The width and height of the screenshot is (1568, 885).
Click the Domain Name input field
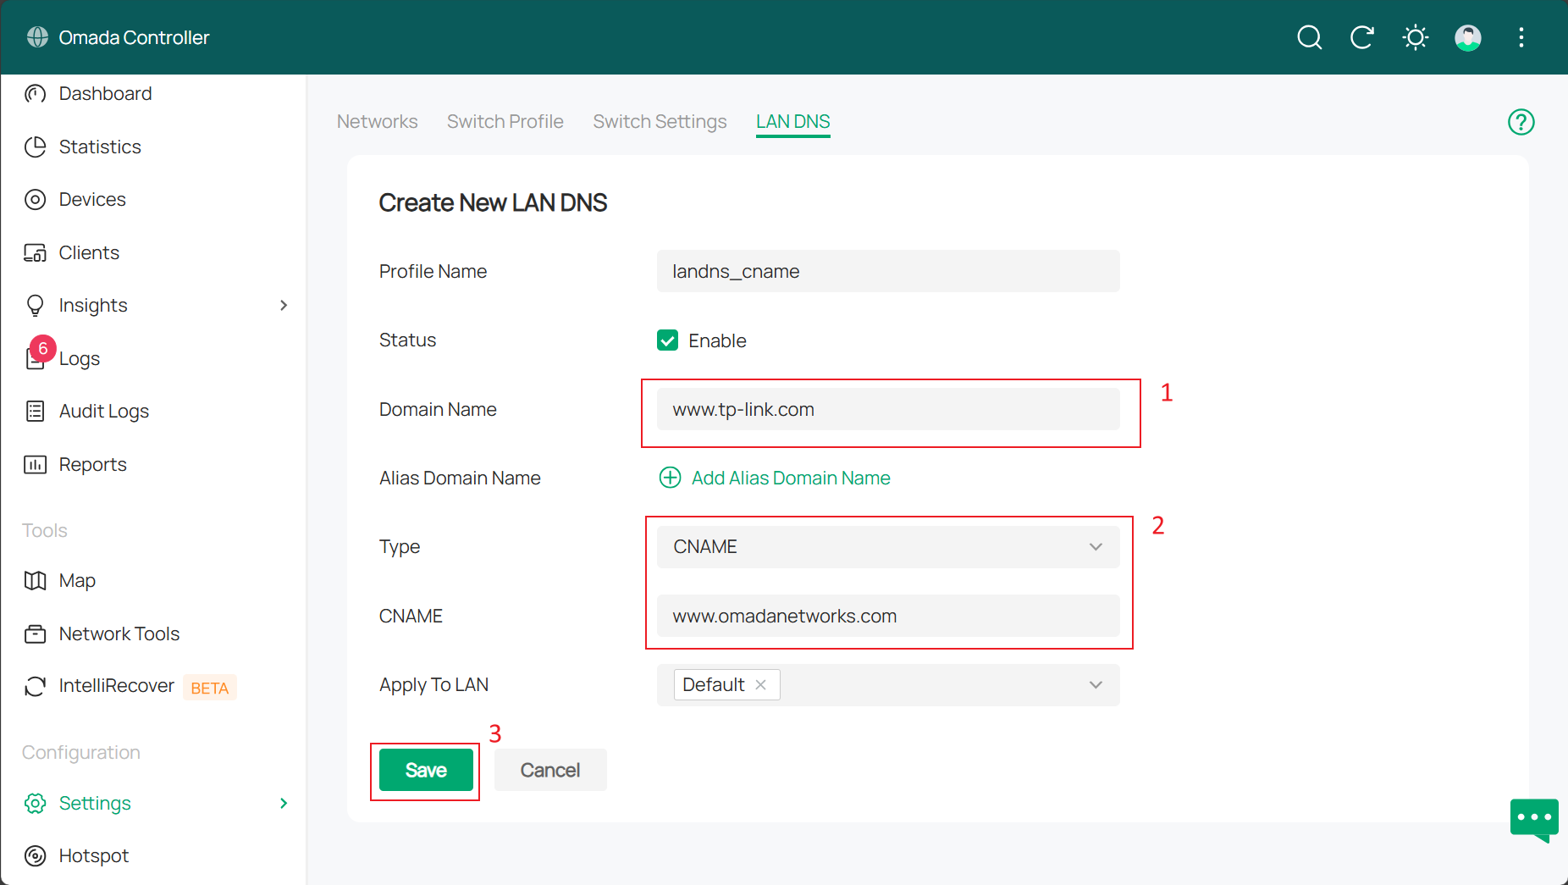pyautogui.click(x=887, y=410)
